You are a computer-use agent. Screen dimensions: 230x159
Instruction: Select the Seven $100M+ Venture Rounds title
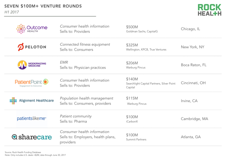pos(43,6)
